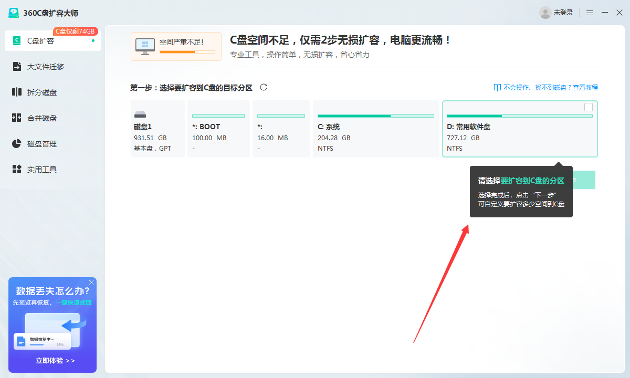Select the C: 系统 partition card
This screenshot has height=378, width=630.
[x=376, y=129]
